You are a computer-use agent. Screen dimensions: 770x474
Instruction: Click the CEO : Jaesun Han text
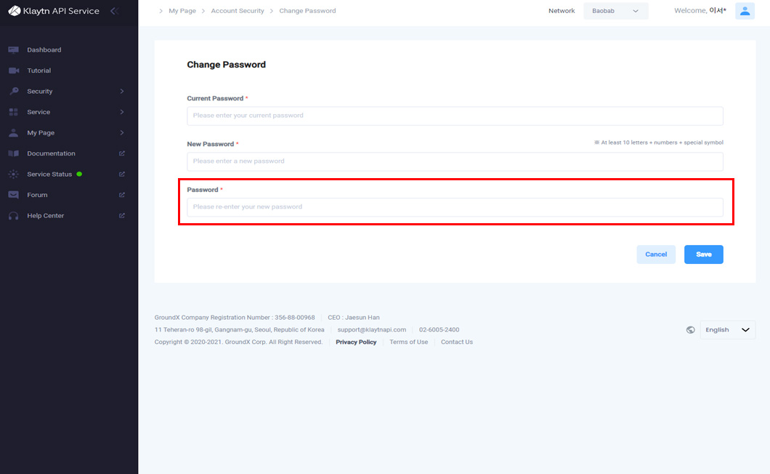click(354, 318)
